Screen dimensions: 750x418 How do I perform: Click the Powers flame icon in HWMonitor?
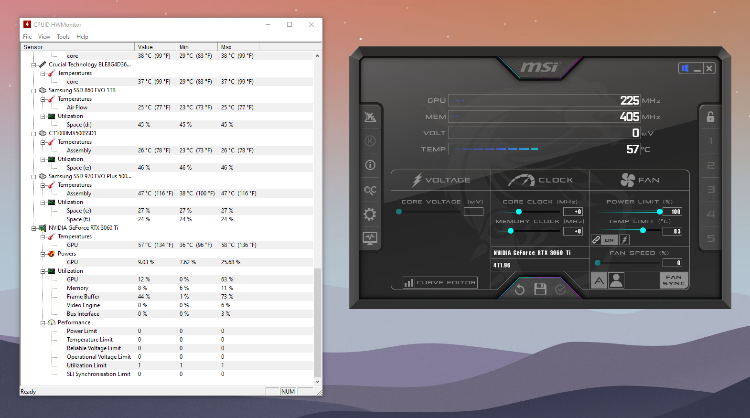[x=52, y=254]
